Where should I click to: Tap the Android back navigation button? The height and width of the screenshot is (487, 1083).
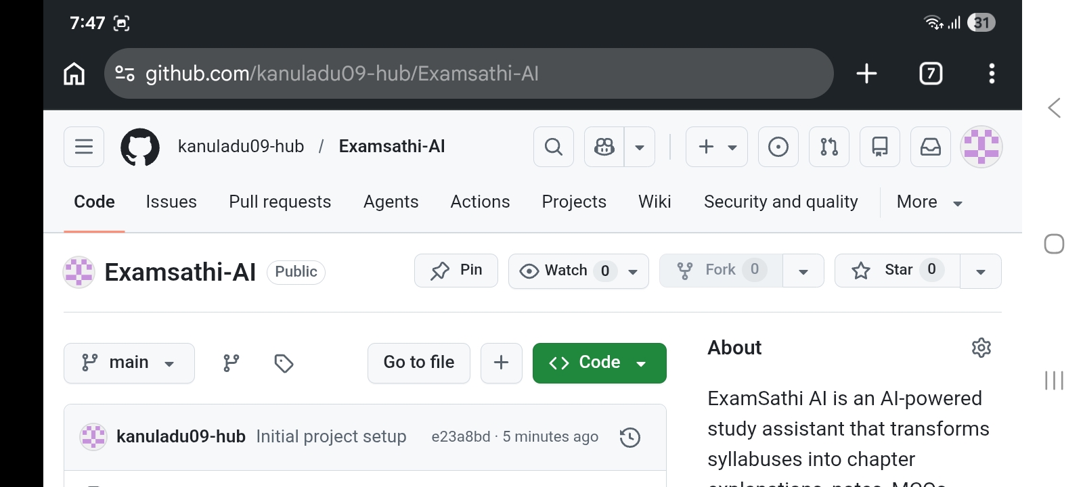pos(1054,108)
